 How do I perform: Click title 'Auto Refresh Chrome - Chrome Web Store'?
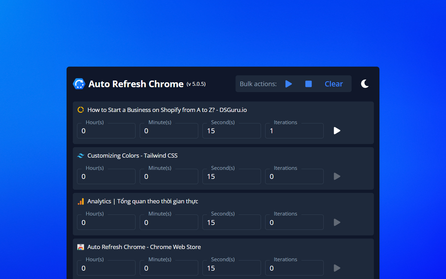(x=144, y=247)
